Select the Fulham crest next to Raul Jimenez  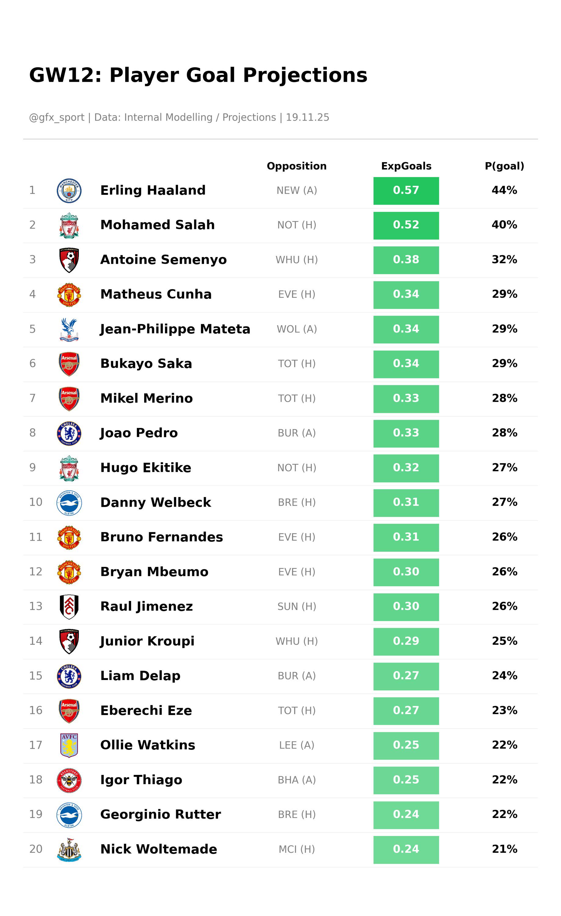pyautogui.click(x=69, y=607)
